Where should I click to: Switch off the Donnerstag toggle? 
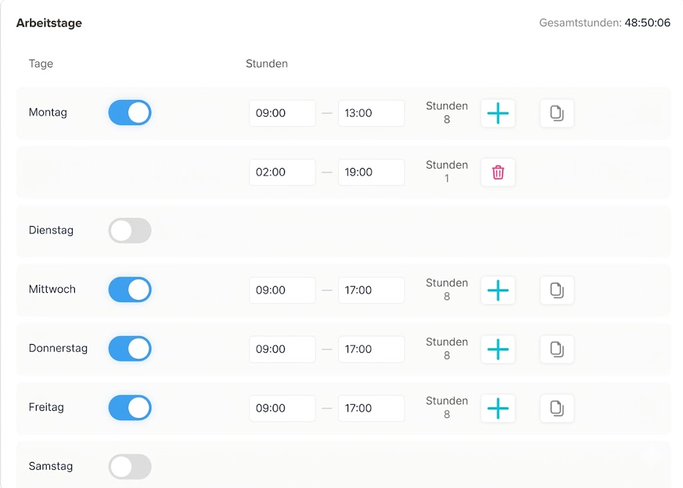pos(130,349)
